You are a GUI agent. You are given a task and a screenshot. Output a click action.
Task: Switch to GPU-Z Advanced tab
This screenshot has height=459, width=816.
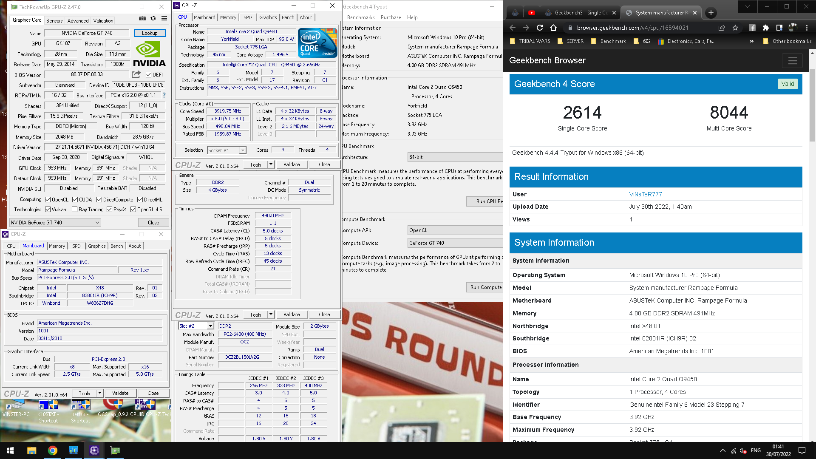pos(78,20)
